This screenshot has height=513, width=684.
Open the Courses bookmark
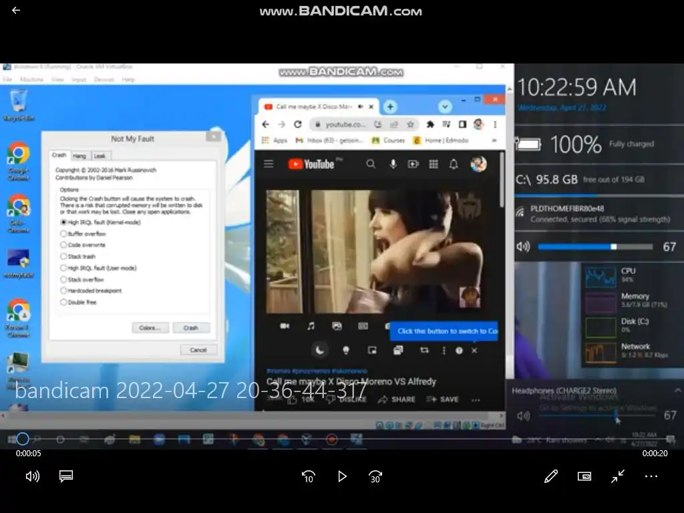tap(389, 140)
